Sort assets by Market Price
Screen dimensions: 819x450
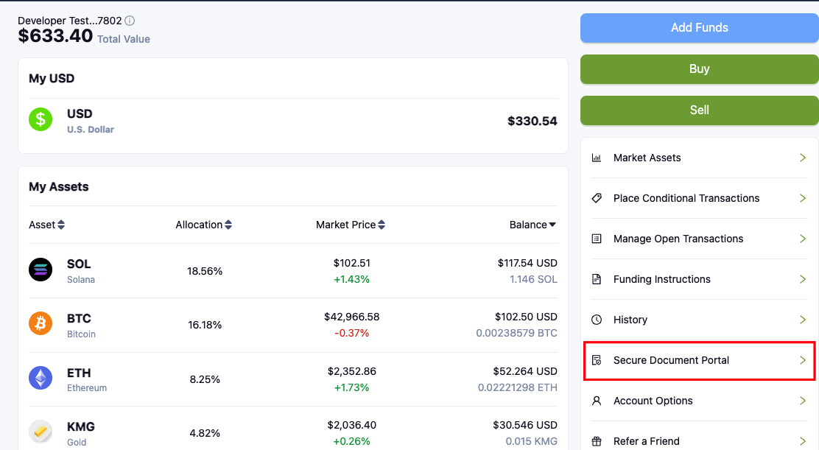click(x=351, y=225)
